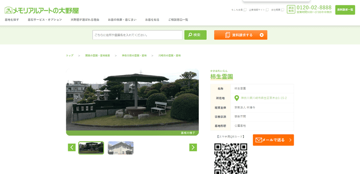Screen dimensions: 360x174
Task: Click the 名称 table label
Action: [x=220, y=88]
